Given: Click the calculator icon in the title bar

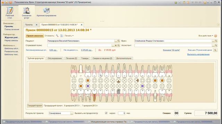Looking at the screenshot, I should pos(184,2).
